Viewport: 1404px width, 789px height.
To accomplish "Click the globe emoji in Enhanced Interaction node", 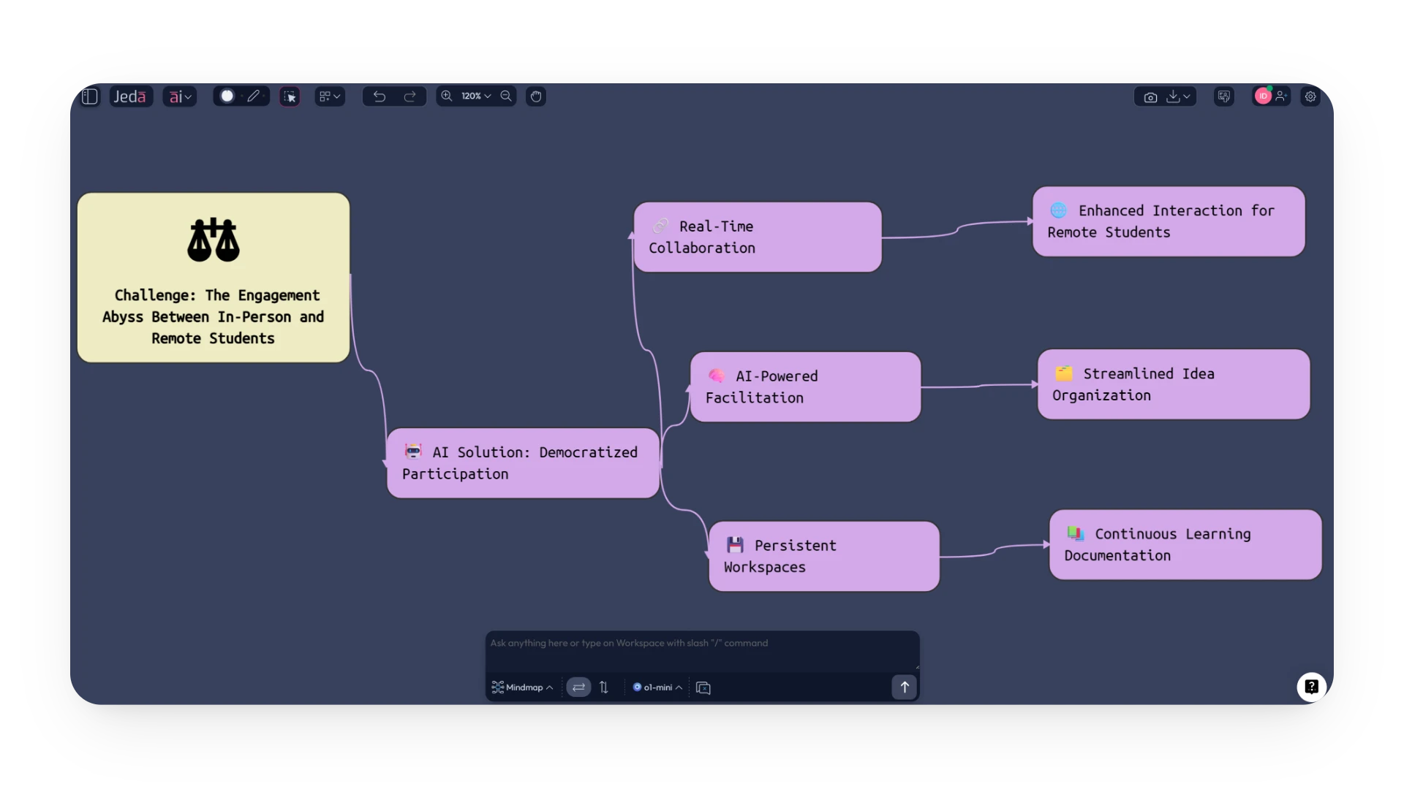I will 1059,210.
